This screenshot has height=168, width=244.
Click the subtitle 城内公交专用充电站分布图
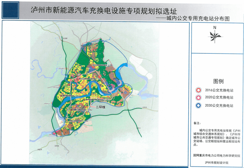198,18
